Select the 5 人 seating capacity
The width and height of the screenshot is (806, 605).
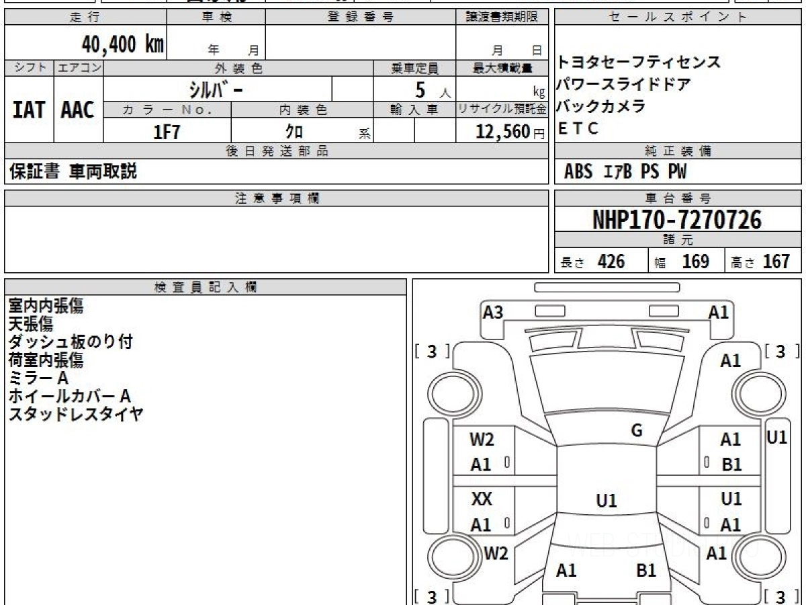(x=433, y=90)
